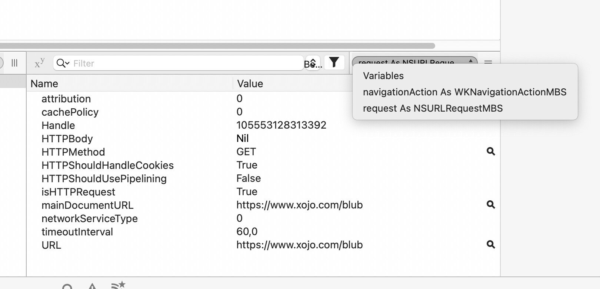600x289 pixels.
Task: Click the magnifier beside mainDocumentURL value
Action: 491,205
